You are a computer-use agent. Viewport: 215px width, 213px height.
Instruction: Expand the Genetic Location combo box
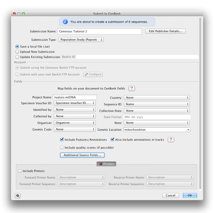coord(188,129)
